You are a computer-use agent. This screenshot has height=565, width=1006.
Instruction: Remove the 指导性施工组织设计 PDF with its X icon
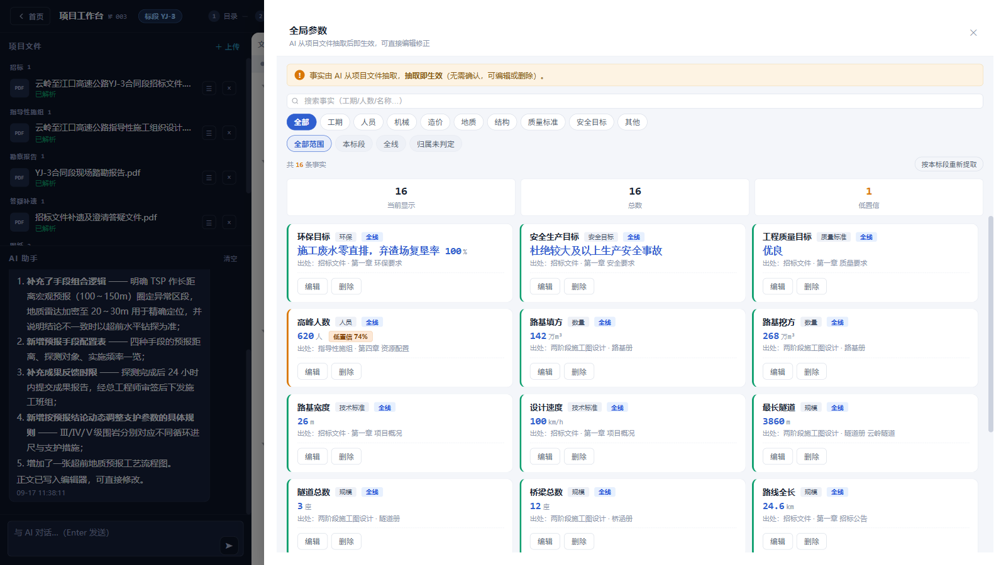229,133
